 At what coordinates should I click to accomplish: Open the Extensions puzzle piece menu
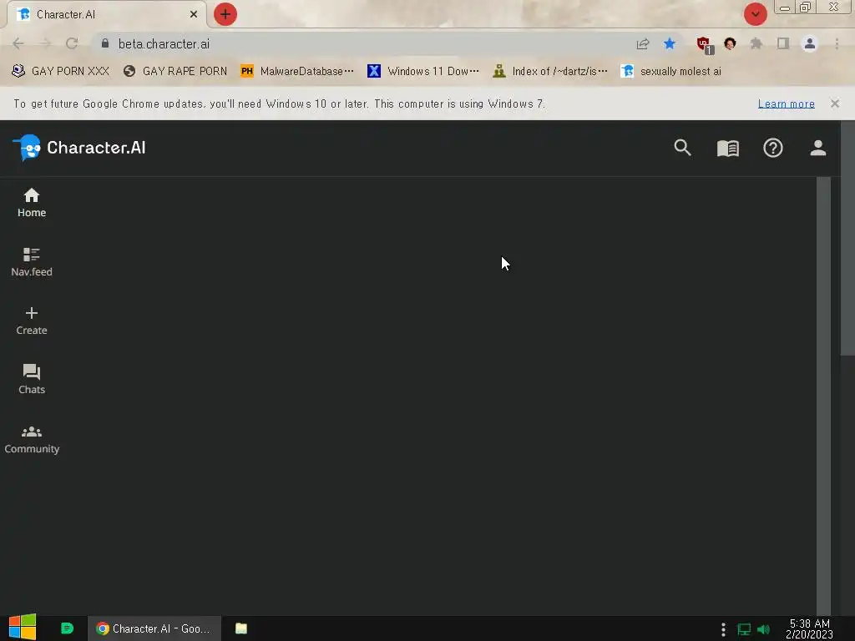(756, 43)
